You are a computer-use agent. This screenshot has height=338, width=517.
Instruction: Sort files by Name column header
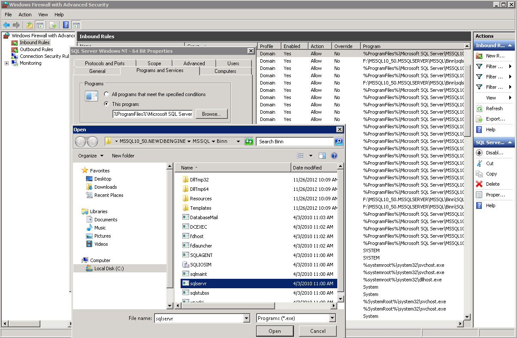coord(233,168)
